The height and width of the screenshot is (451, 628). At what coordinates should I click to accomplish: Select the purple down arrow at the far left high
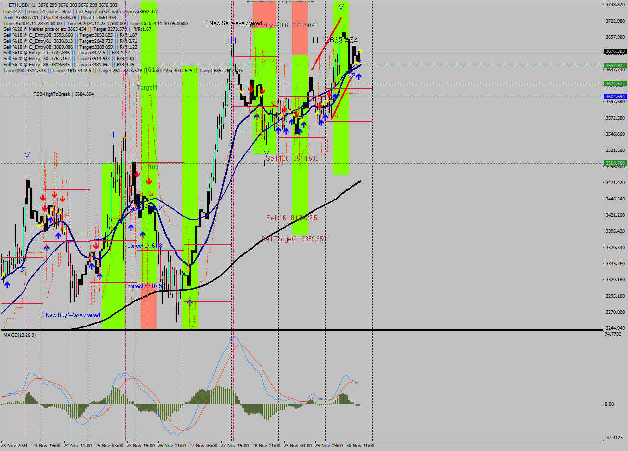(x=26, y=154)
